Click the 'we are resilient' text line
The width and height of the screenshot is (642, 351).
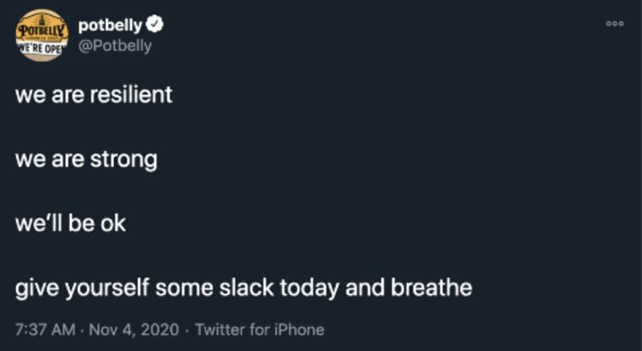tap(94, 95)
